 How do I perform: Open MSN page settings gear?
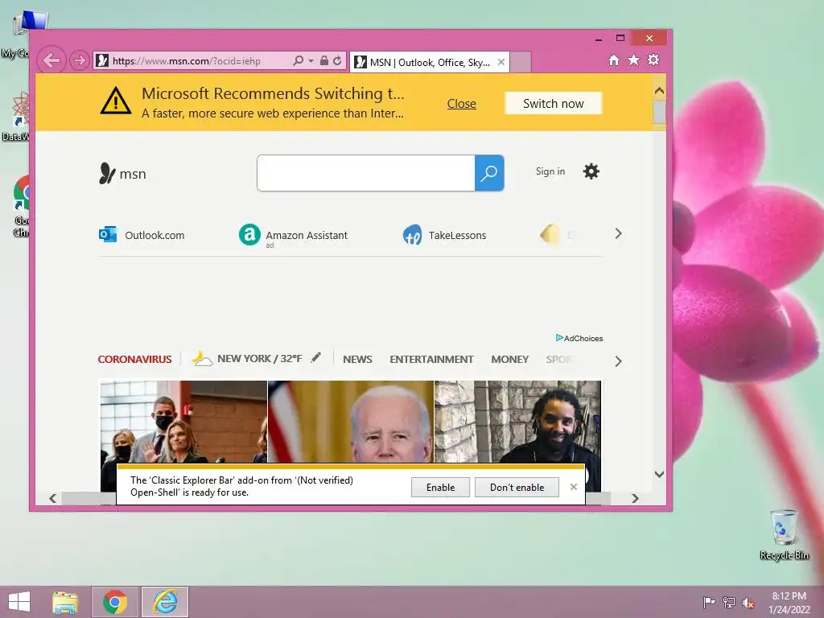(591, 171)
